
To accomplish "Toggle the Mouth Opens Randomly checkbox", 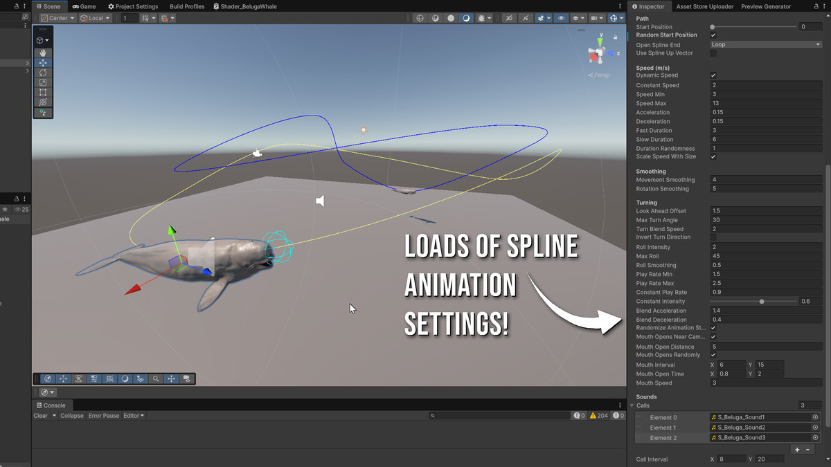I will [713, 355].
